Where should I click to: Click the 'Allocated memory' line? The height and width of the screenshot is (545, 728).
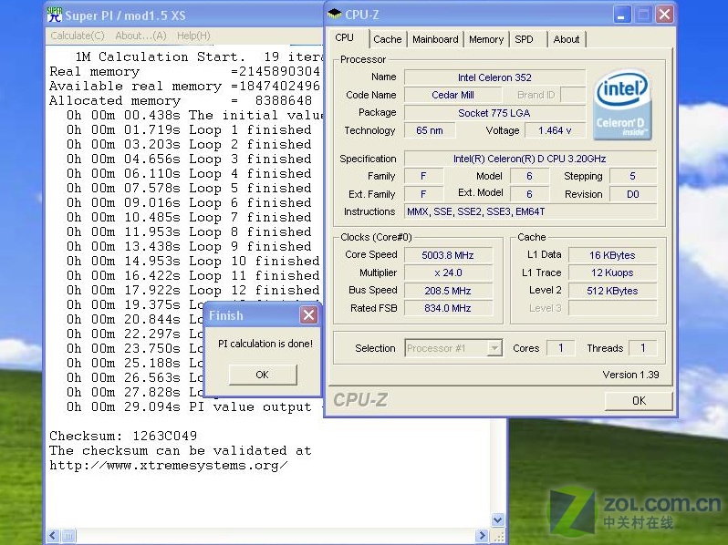pyautogui.click(x=181, y=100)
